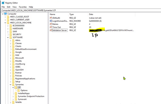Viewport: 161px width, 104px height.
Task: Open the Help menu
Action: pyautogui.click(x=31, y=7)
